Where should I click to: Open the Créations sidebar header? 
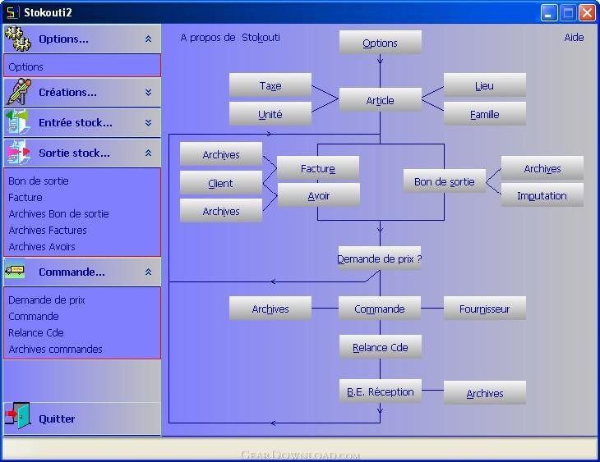click(82, 92)
